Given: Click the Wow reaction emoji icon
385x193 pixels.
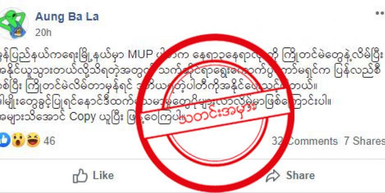Looking at the screenshot, I should pos(19,140).
